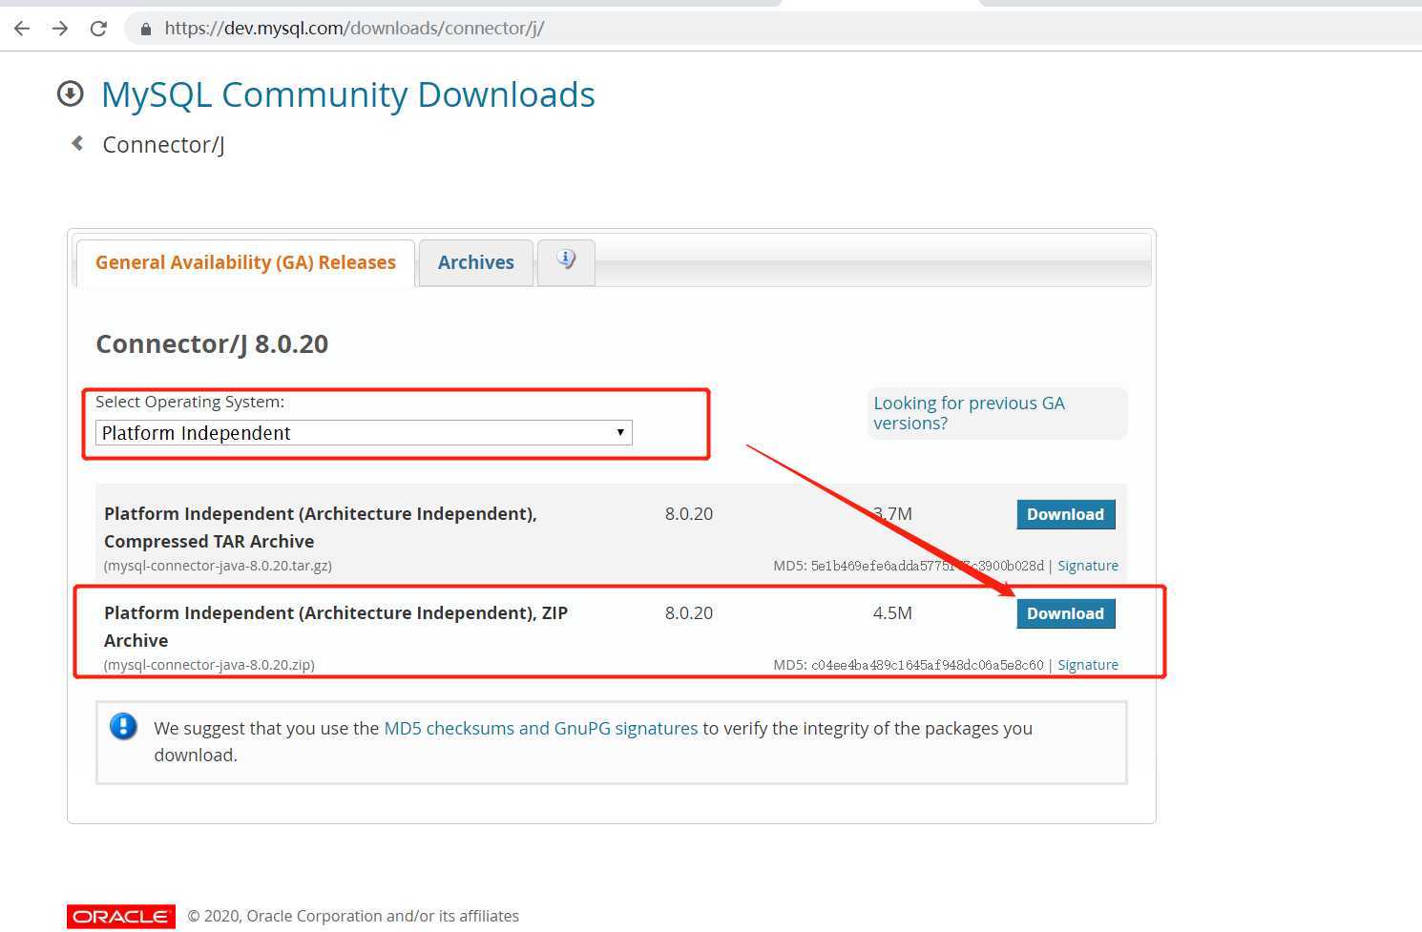Open Signature link for the tar.gz file

click(x=1088, y=566)
